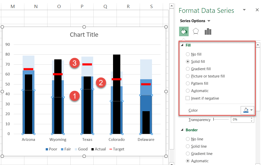This screenshot has height=165, width=264.
Task: Choose the Pattern fill option
Action: click(188, 83)
